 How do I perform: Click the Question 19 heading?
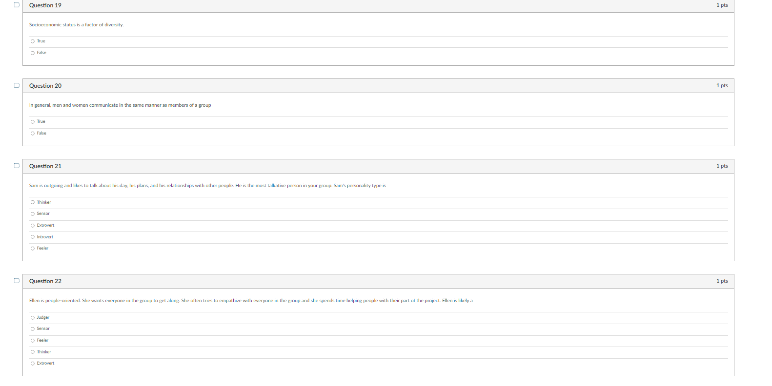tap(45, 5)
